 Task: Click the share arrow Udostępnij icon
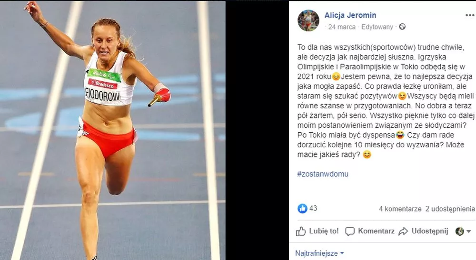pyautogui.click(x=403, y=231)
